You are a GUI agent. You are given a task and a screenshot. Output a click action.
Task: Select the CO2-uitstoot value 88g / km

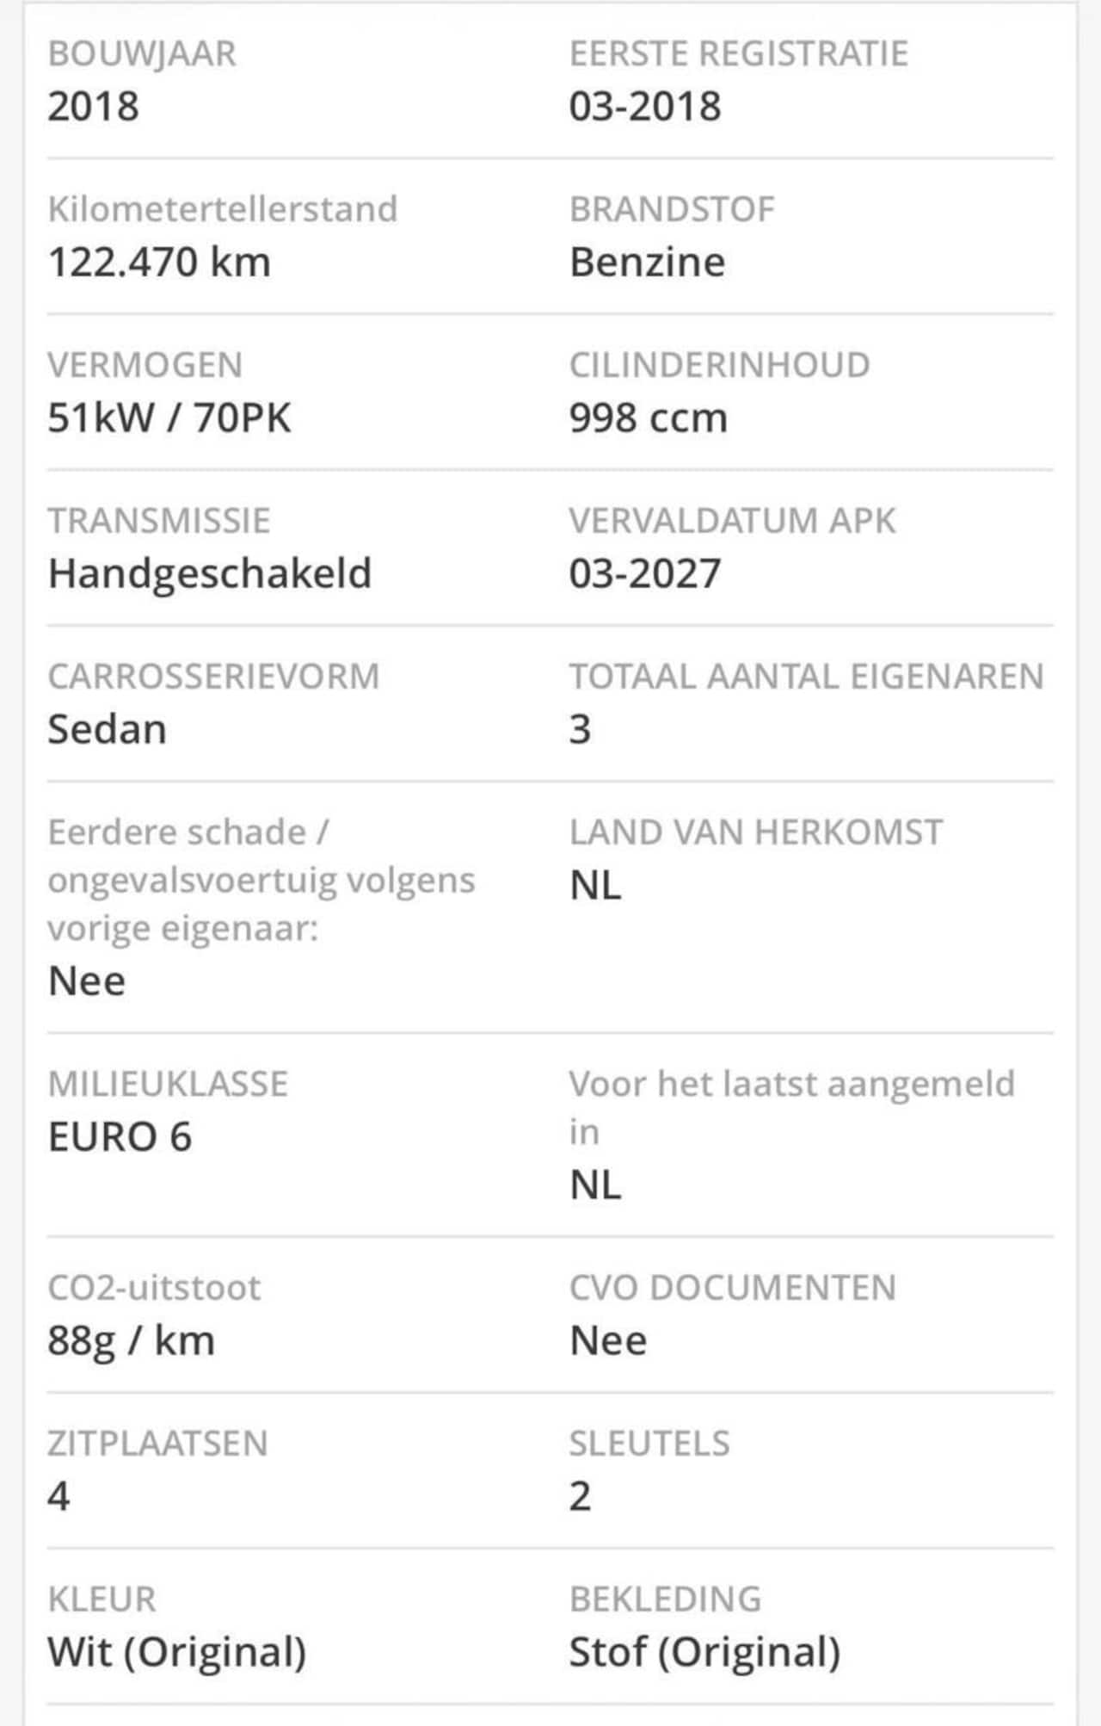coord(131,1341)
